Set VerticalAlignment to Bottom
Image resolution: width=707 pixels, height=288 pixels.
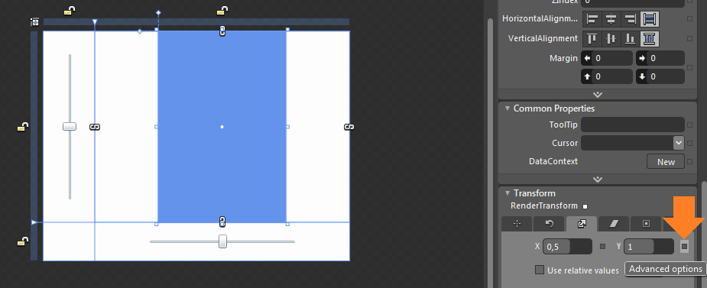630,39
